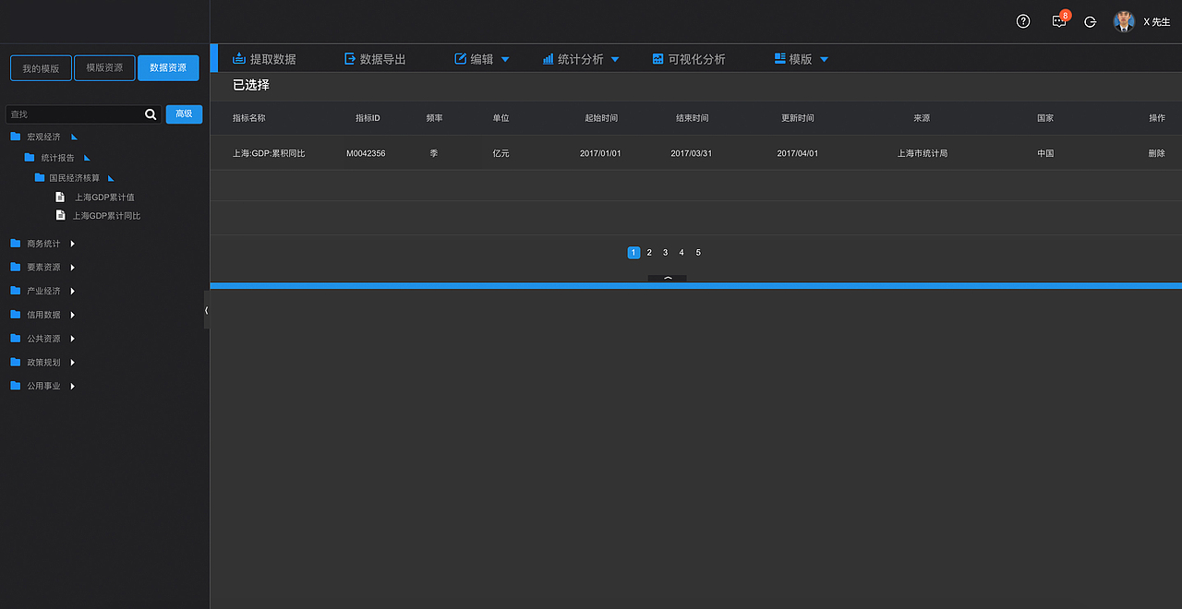
Task: Click the 国民经济核算 folder icon
Action: pos(40,177)
